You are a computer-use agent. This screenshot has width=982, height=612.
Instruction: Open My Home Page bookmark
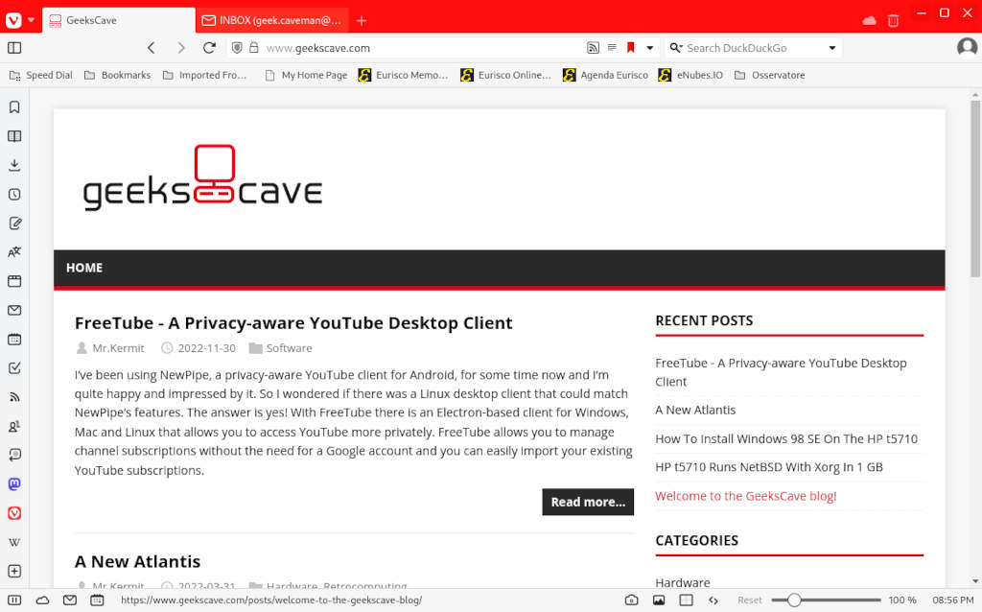tap(306, 75)
